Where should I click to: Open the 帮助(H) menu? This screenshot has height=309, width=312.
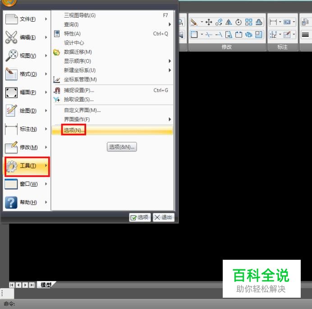[x=27, y=202]
